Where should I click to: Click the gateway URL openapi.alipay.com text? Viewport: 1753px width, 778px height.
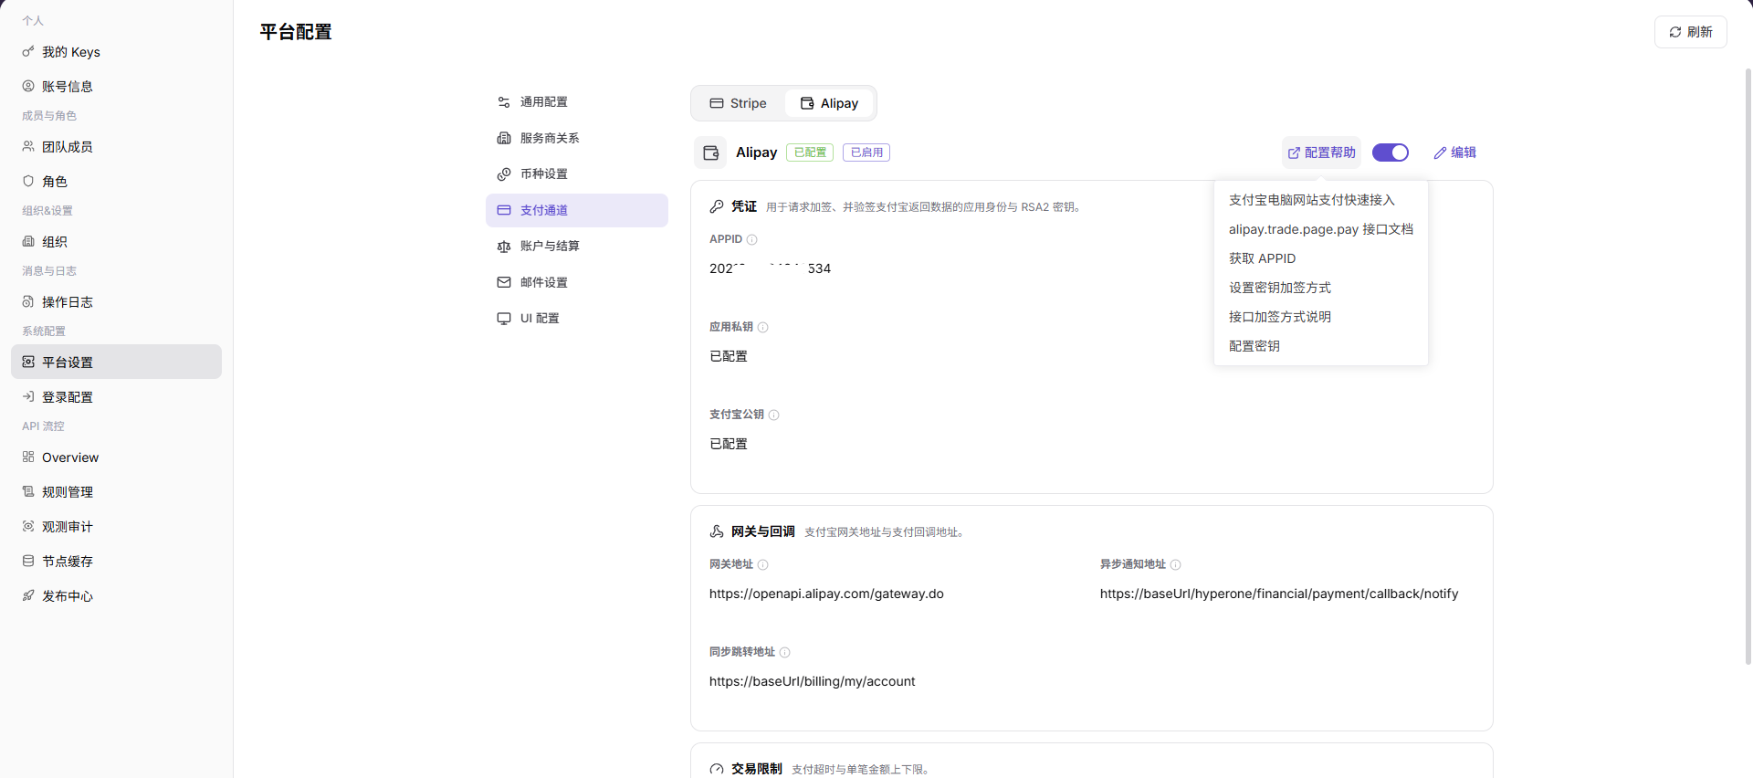coord(826,594)
